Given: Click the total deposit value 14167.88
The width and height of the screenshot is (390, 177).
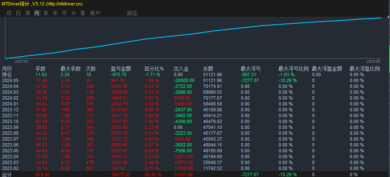Looking at the screenshot, I should pos(183,174).
